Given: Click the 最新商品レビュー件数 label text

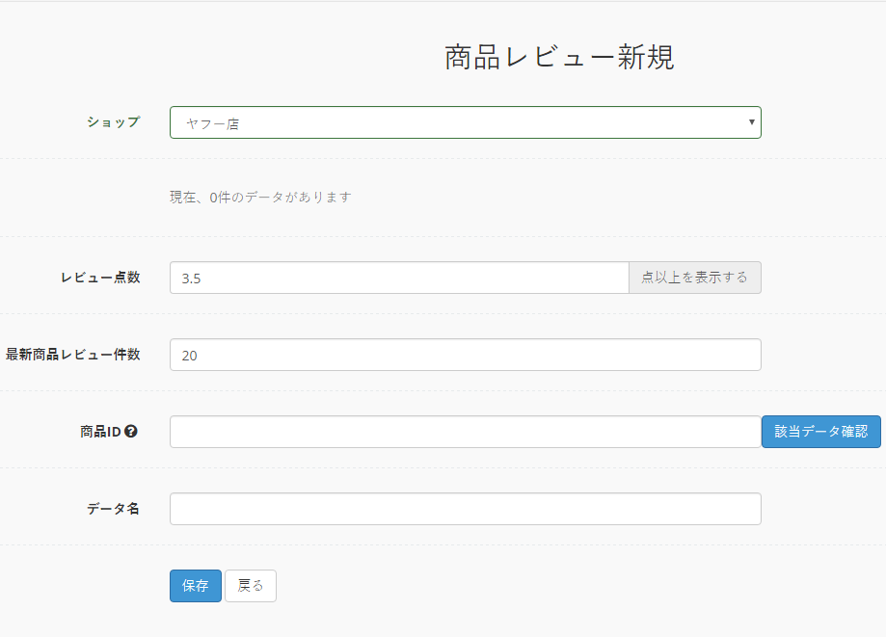Looking at the screenshot, I should [73, 355].
